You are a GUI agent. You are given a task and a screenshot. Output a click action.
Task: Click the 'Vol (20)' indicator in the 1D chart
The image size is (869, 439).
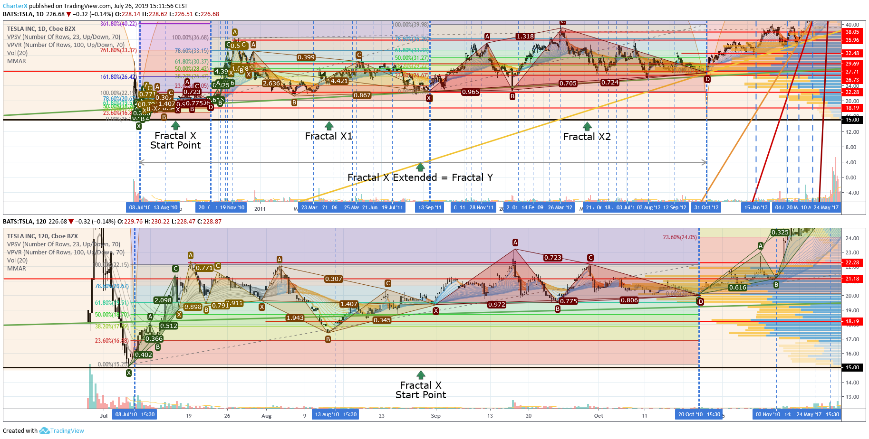[x=18, y=53]
